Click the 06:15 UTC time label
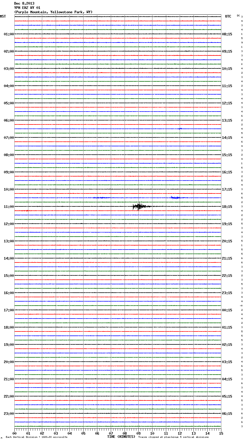The width and height of the screenshot is (244, 441). [x=227, y=414]
